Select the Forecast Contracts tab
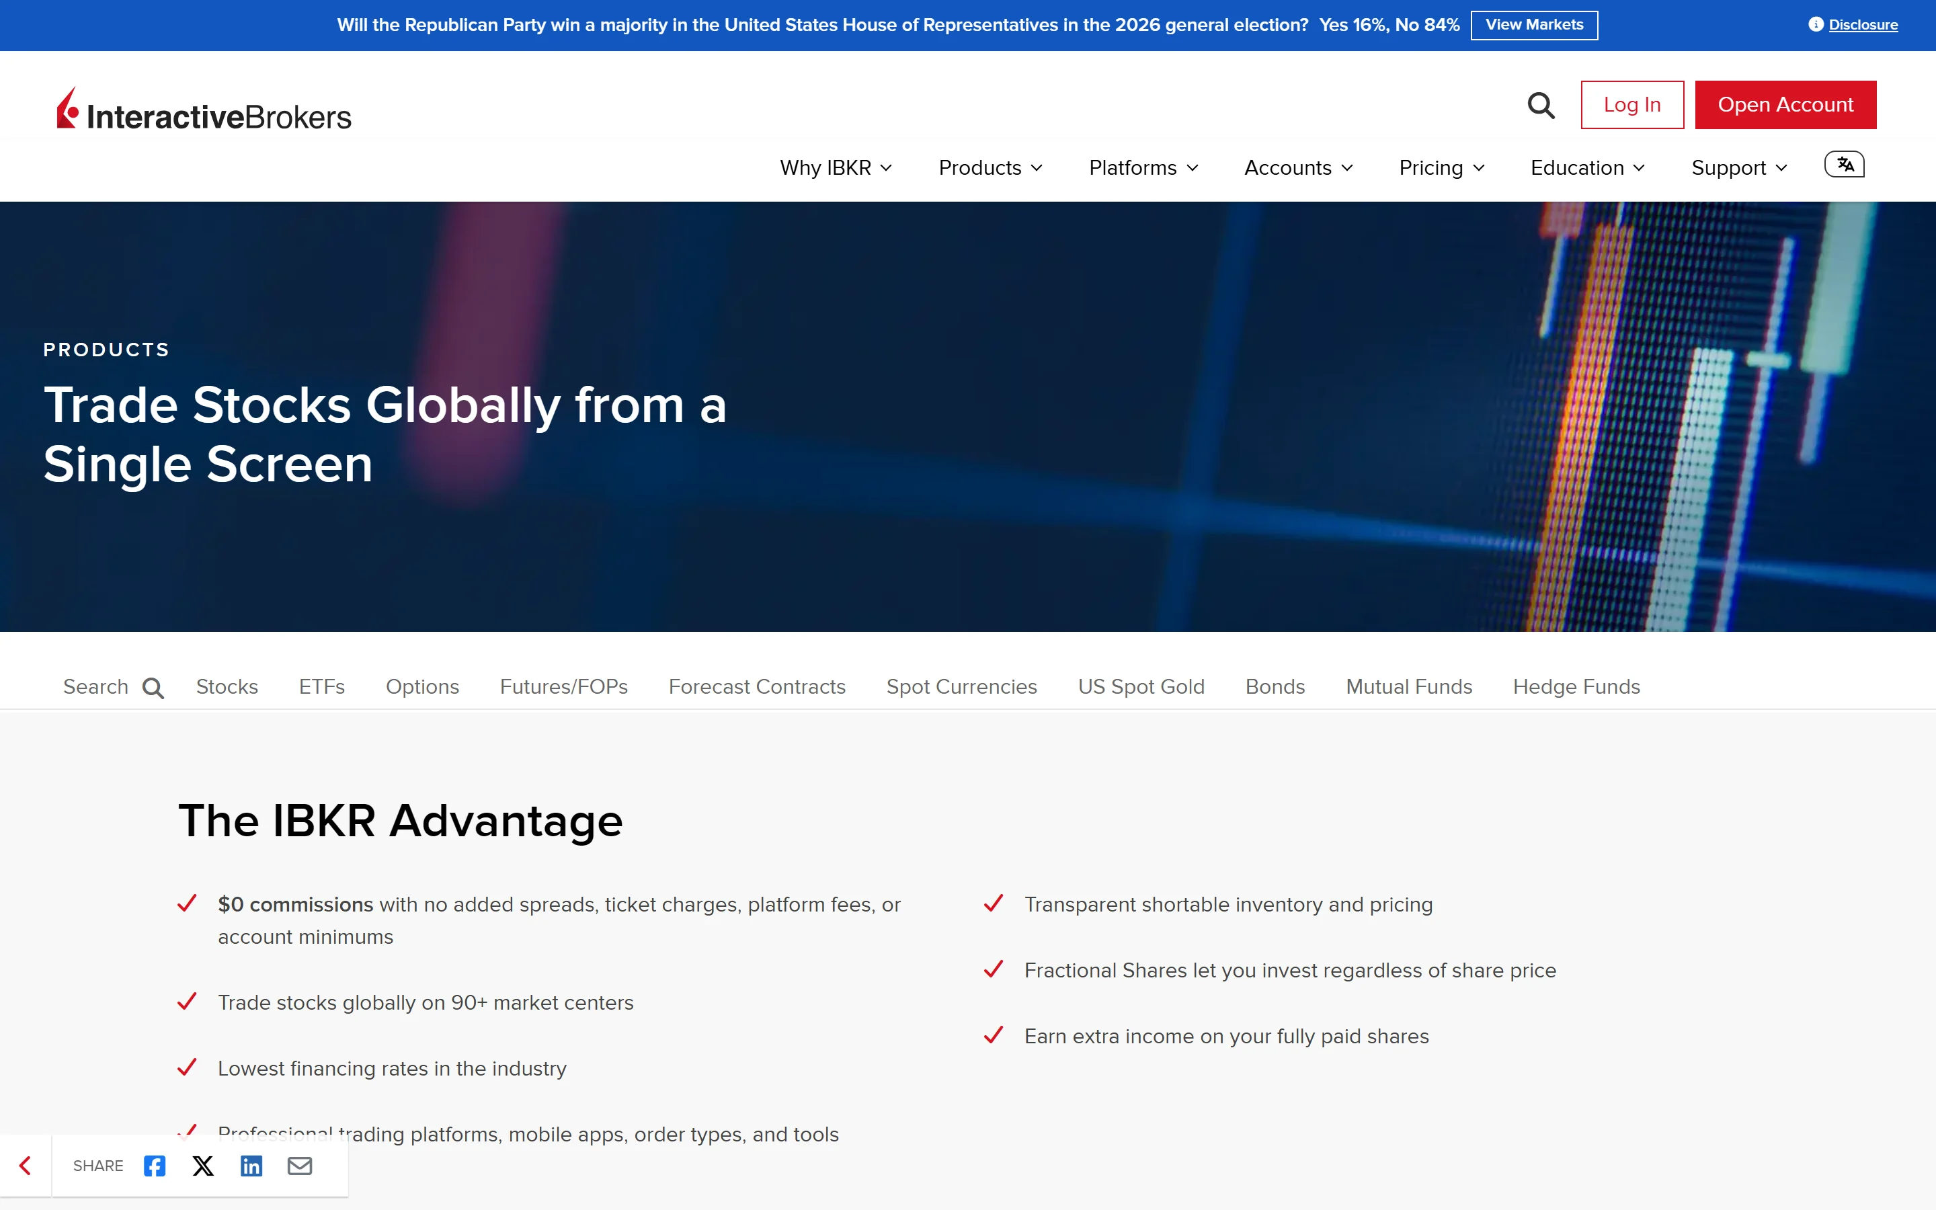 point(756,686)
